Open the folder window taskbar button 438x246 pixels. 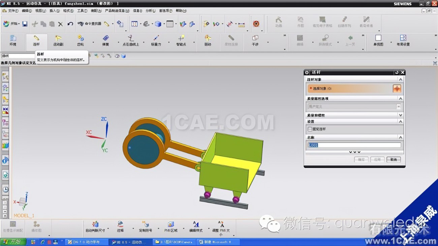tap(174, 242)
